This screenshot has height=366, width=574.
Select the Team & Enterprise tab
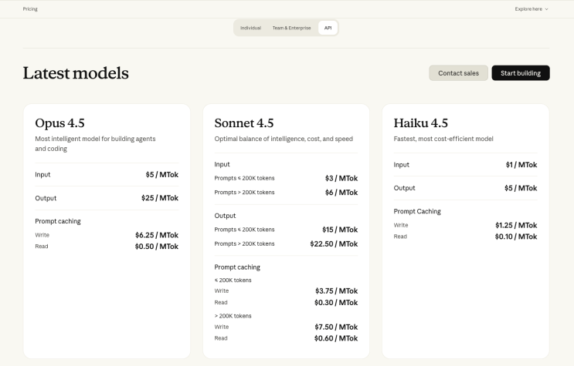tap(291, 28)
